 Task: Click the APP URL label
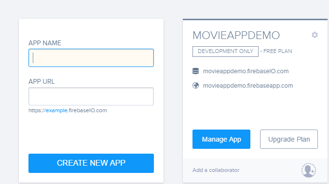[x=41, y=81]
